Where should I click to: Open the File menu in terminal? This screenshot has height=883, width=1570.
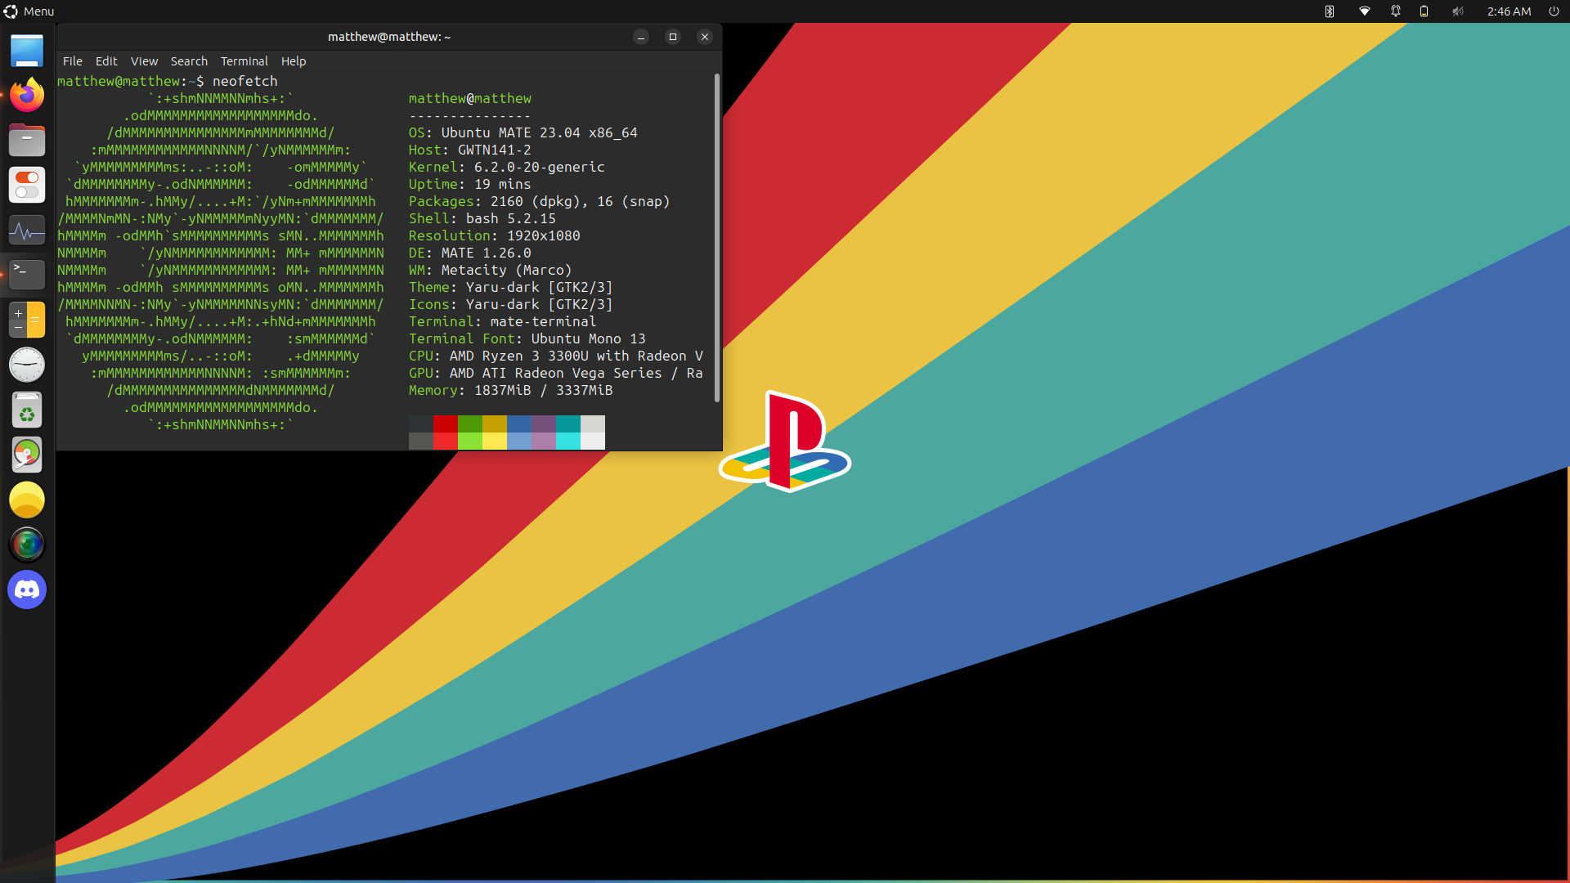point(73,61)
